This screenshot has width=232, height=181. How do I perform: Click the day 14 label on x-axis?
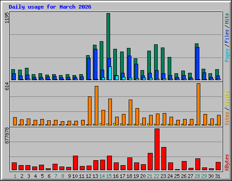coord(102,176)
